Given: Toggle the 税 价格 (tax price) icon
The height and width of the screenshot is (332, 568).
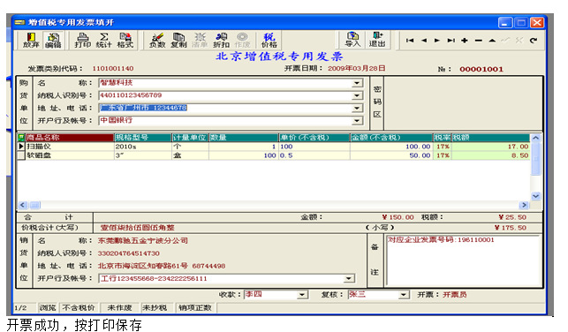Looking at the screenshot, I should coord(269,41).
